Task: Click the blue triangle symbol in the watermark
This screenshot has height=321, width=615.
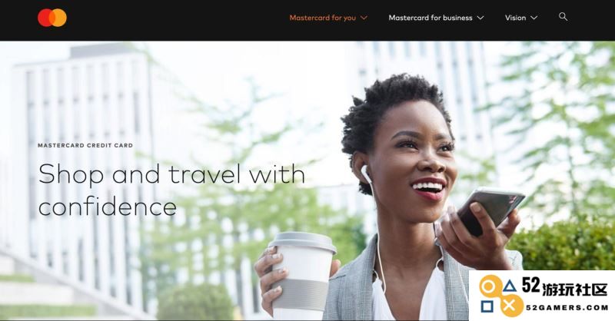Action: tap(510, 286)
